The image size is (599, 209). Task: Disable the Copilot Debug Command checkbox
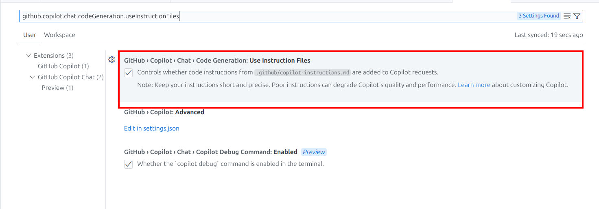pos(129,164)
